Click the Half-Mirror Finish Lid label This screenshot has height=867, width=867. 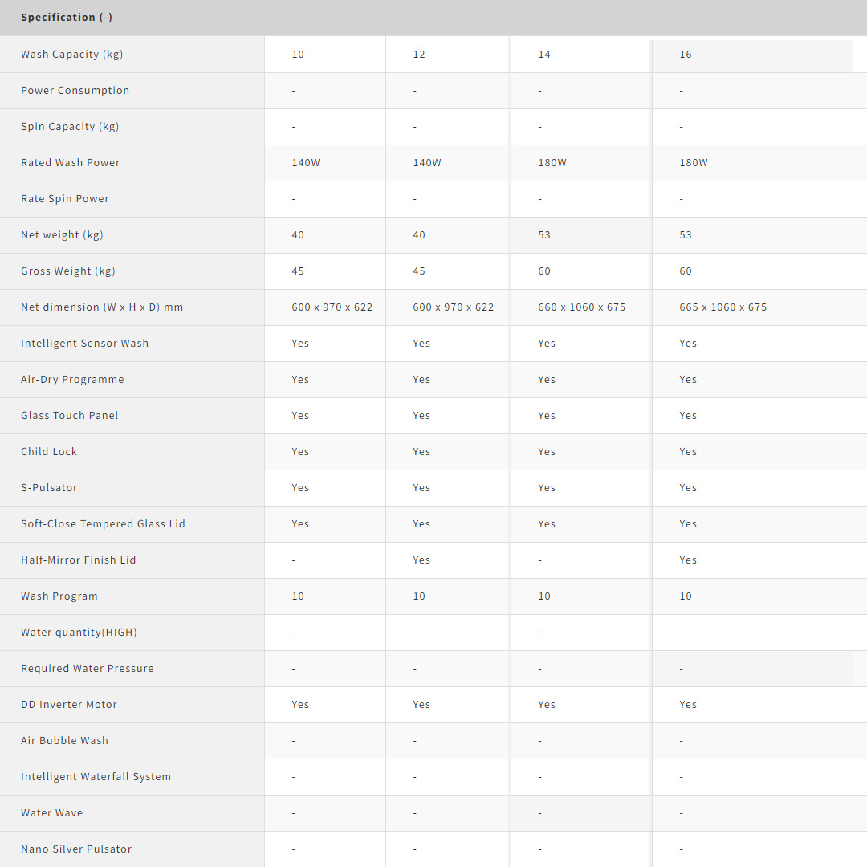[x=78, y=560]
